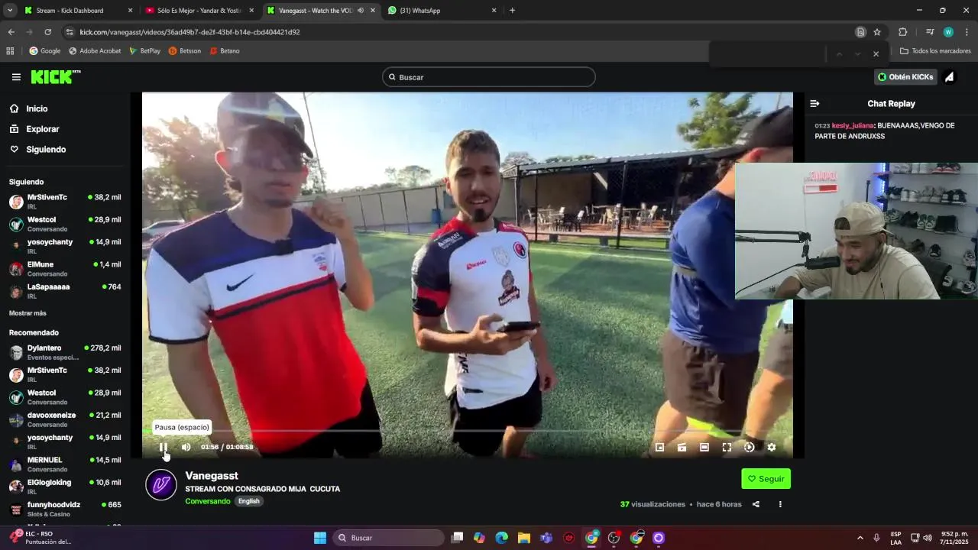Click Obtén KICKs button
The width and height of the screenshot is (978, 550).
coord(905,77)
